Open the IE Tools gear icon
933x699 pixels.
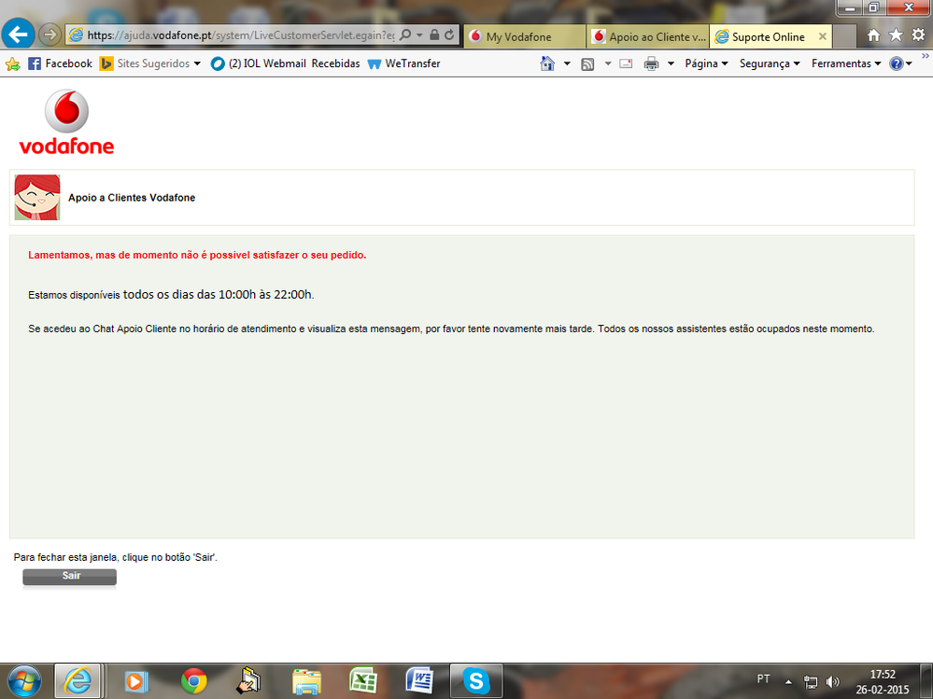pos(918,35)
